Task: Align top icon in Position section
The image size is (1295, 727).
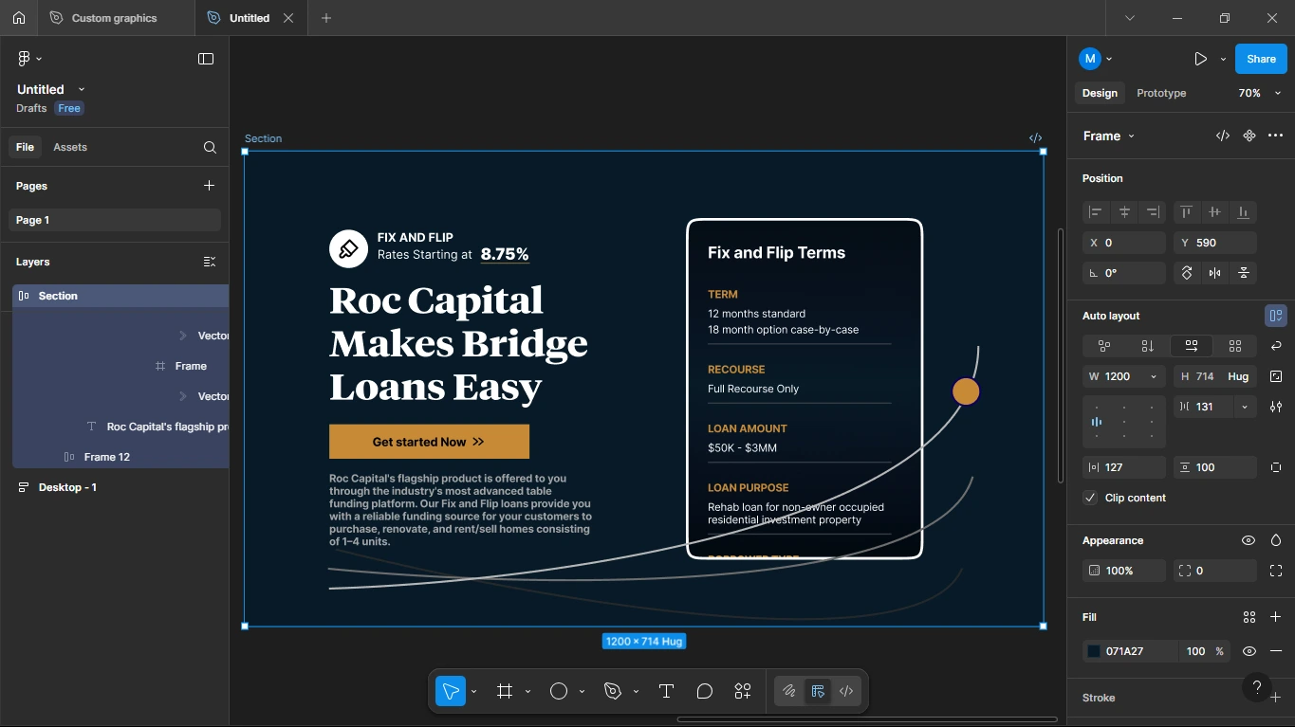Action: click(1186, 211)
